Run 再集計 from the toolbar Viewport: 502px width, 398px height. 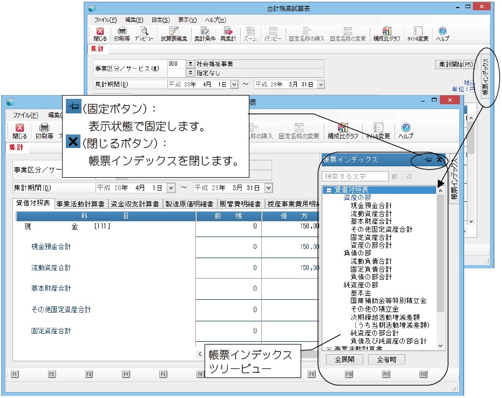[229, 34]
